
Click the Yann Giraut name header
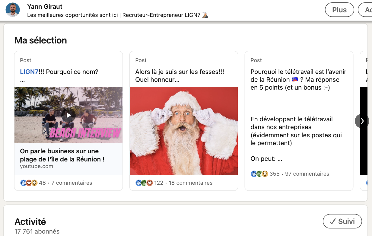45,6
